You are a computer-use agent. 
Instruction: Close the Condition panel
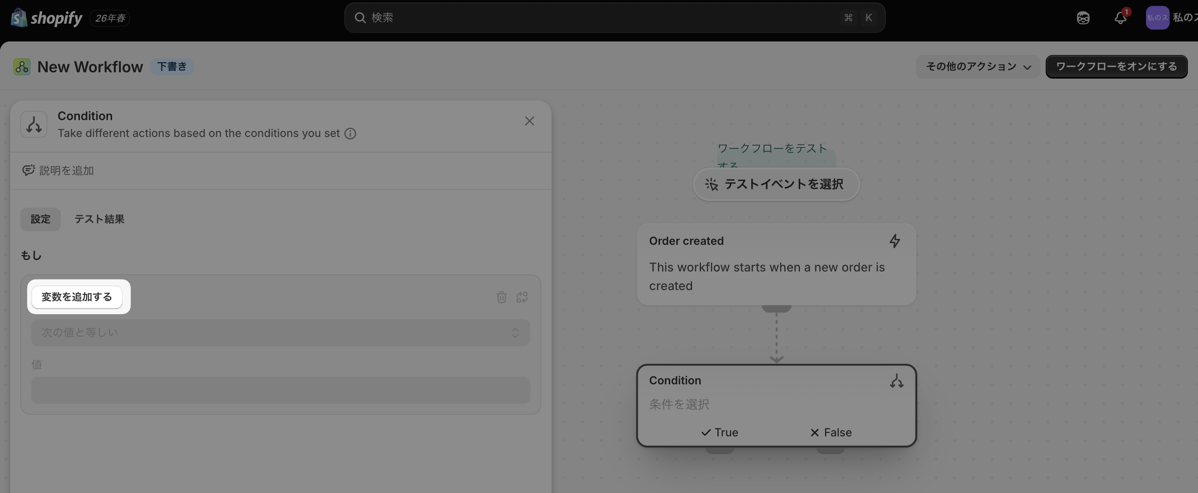[x=529, y=121]
